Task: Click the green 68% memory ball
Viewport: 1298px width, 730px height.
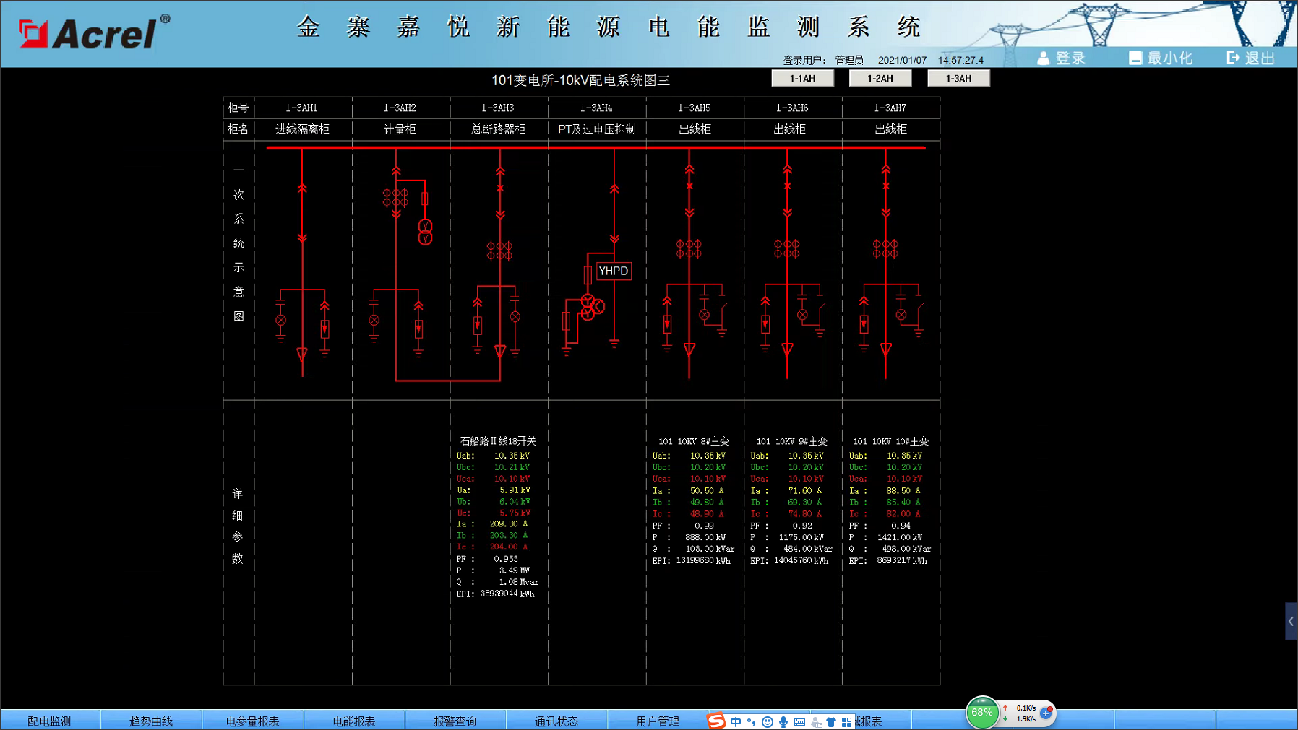Action: pyautogui.click(x=981, y=713)
